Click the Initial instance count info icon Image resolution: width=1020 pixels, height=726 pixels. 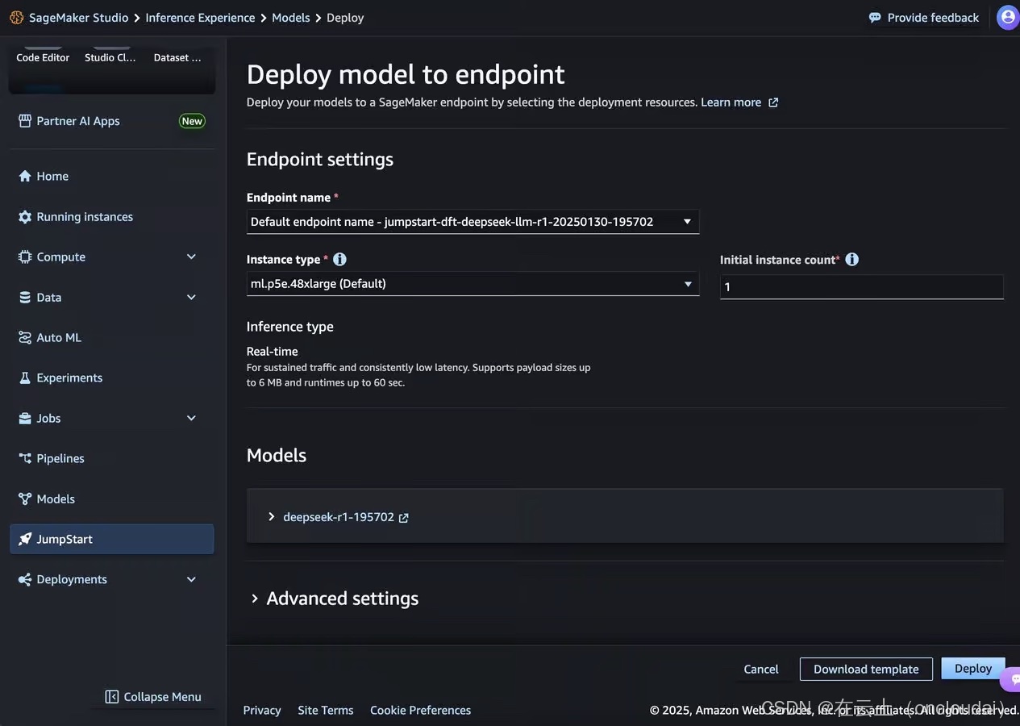point(851,259)
